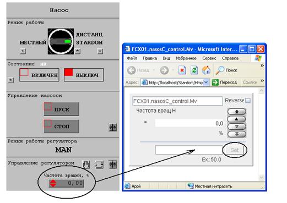287x203 pixels.
Task: Stop page loading with red X icon
Action: click(x=182, y=70)
